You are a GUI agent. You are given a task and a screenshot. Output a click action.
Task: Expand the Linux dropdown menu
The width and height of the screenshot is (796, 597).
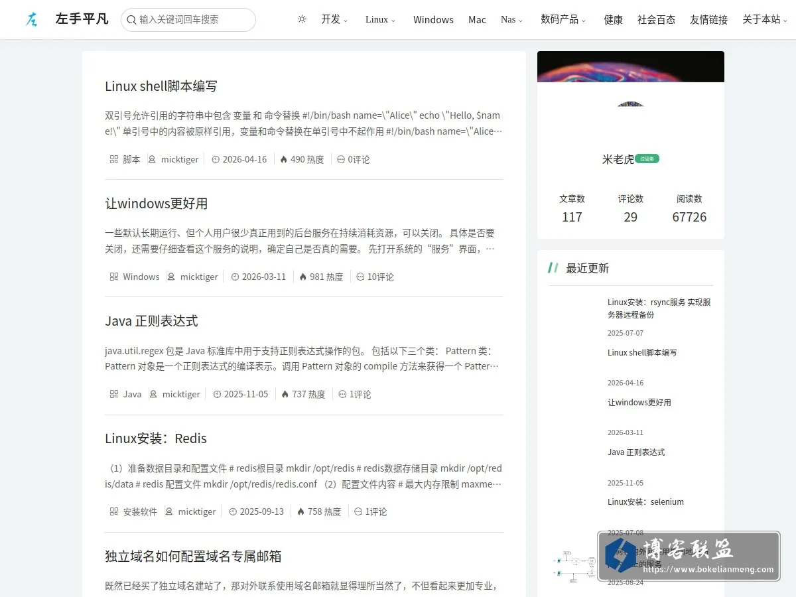[380, 19]
